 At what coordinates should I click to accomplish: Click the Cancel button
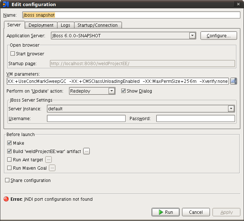coord(196,212)
